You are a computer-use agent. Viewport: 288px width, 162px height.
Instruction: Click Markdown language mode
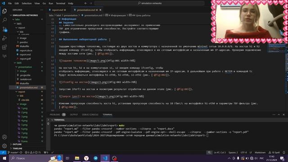point(260,153)
